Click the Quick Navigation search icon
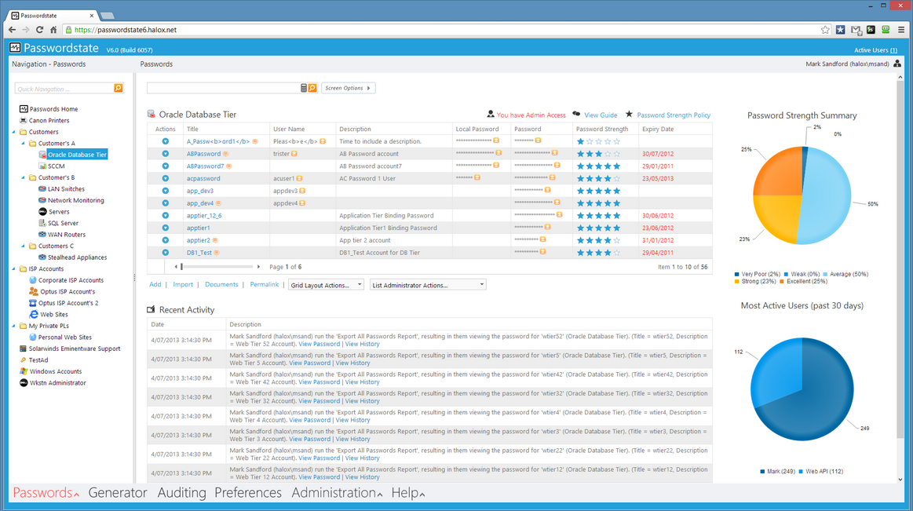Image resolution: width=913 pixels, height=511 pixels. click(119, 88)
